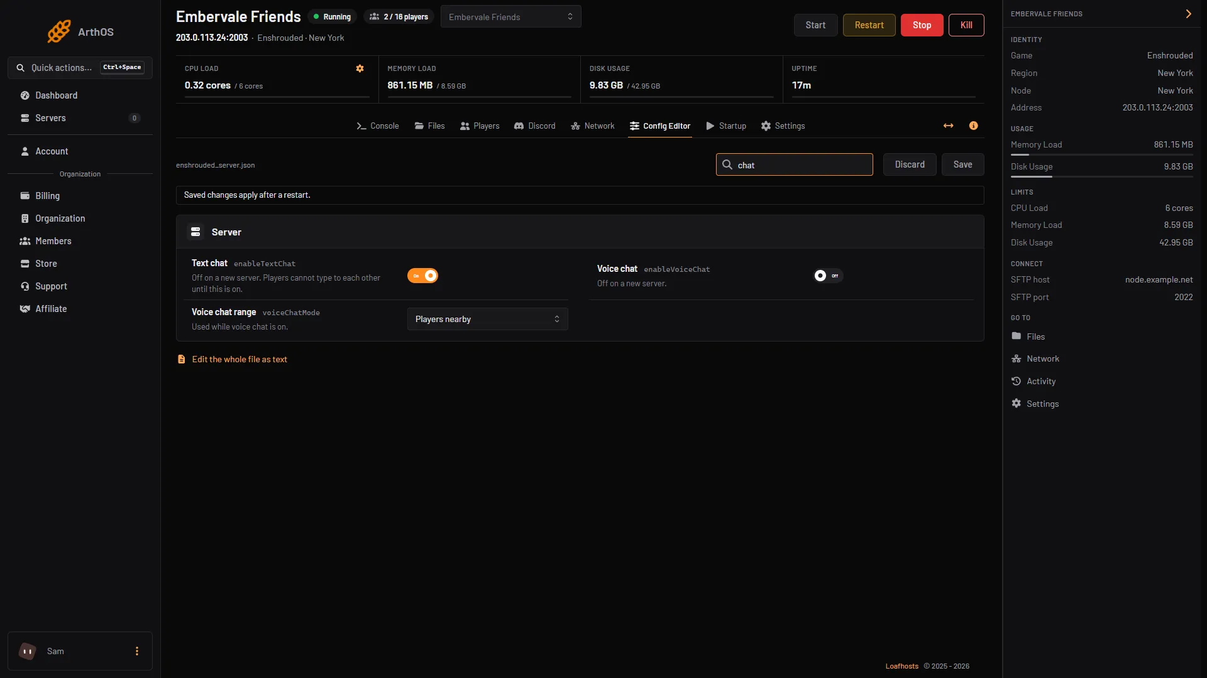1207x678 pixels.
Task: Click the enableVoiceChat key label
Action: 676,269
